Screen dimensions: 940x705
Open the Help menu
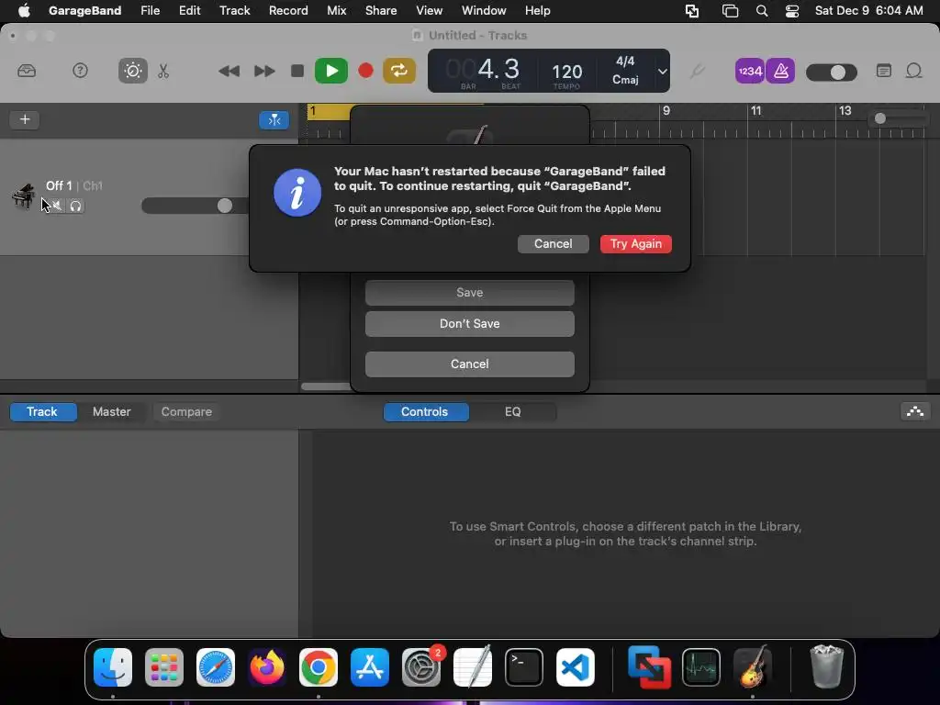click(537, 11)
